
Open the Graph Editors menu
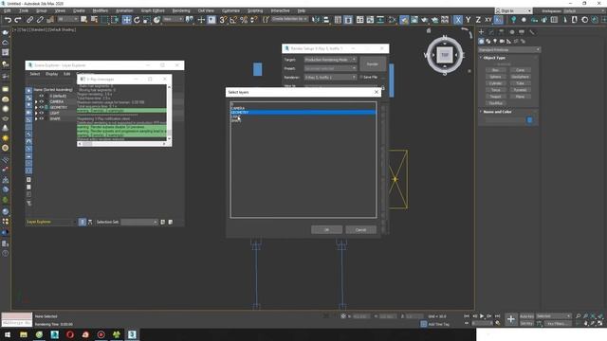point(153,10)
